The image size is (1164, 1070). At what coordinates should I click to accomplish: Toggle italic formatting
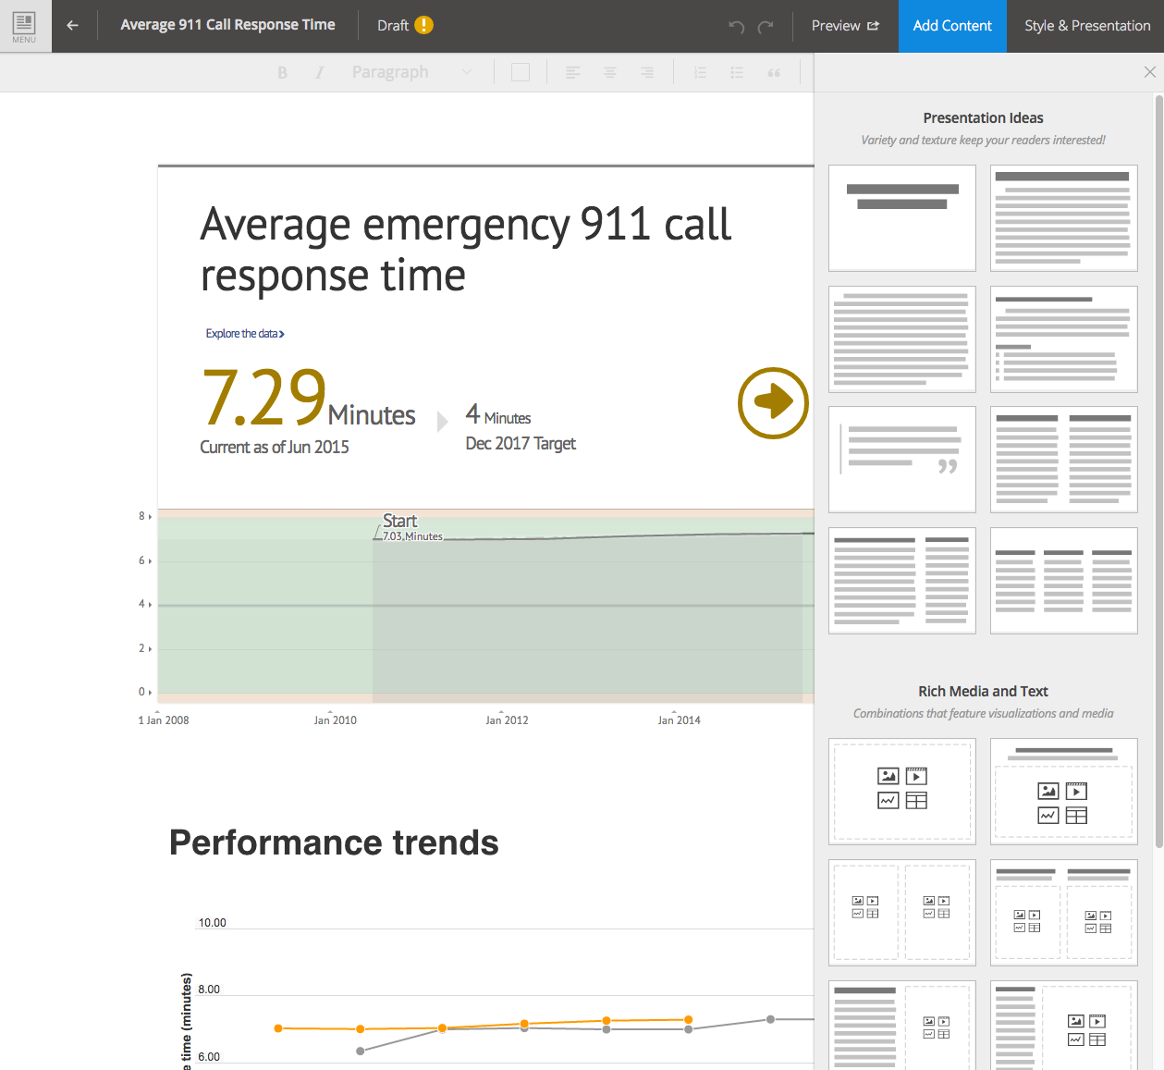point(319,72)
